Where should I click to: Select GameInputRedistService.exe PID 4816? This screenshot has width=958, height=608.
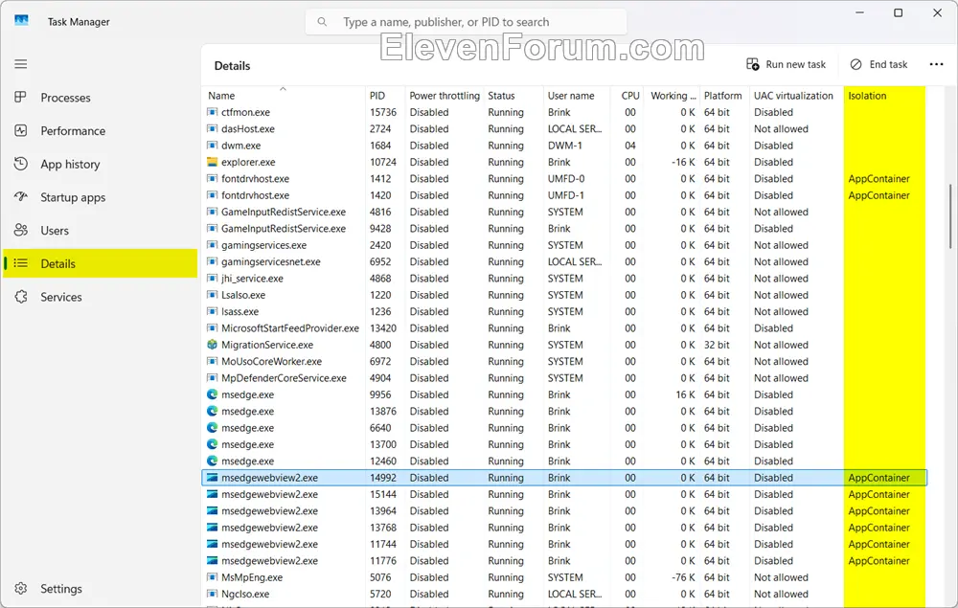[x=284, y=212]
